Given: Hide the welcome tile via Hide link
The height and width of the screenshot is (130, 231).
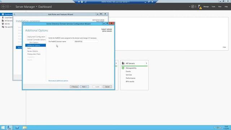Looking at the screenshot, I should tap(224, 47).
